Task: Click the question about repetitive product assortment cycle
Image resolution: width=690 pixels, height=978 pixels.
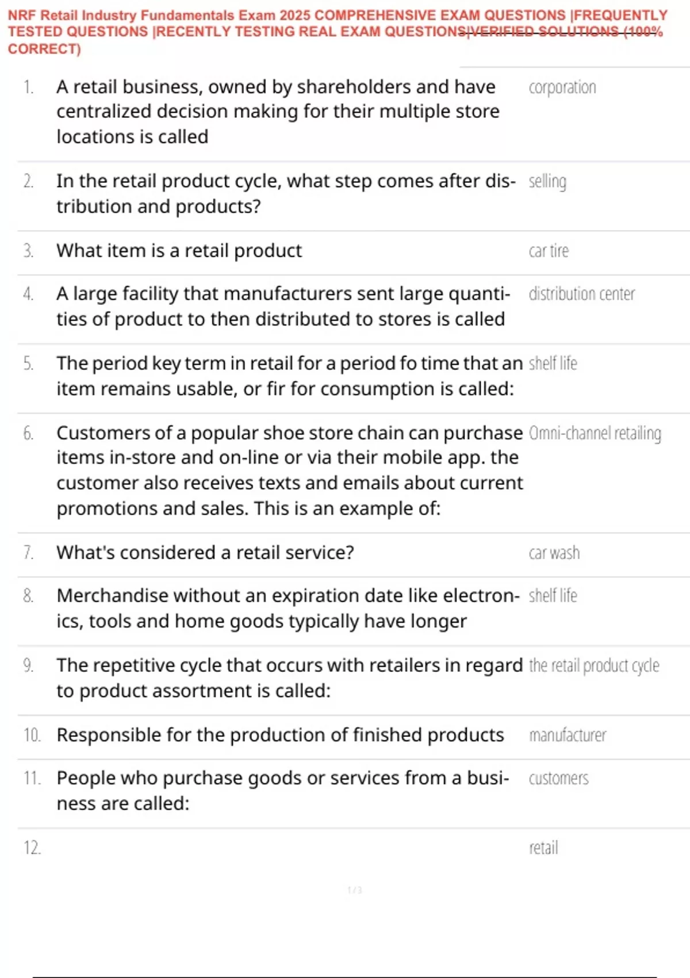Action: coord(289,678)
